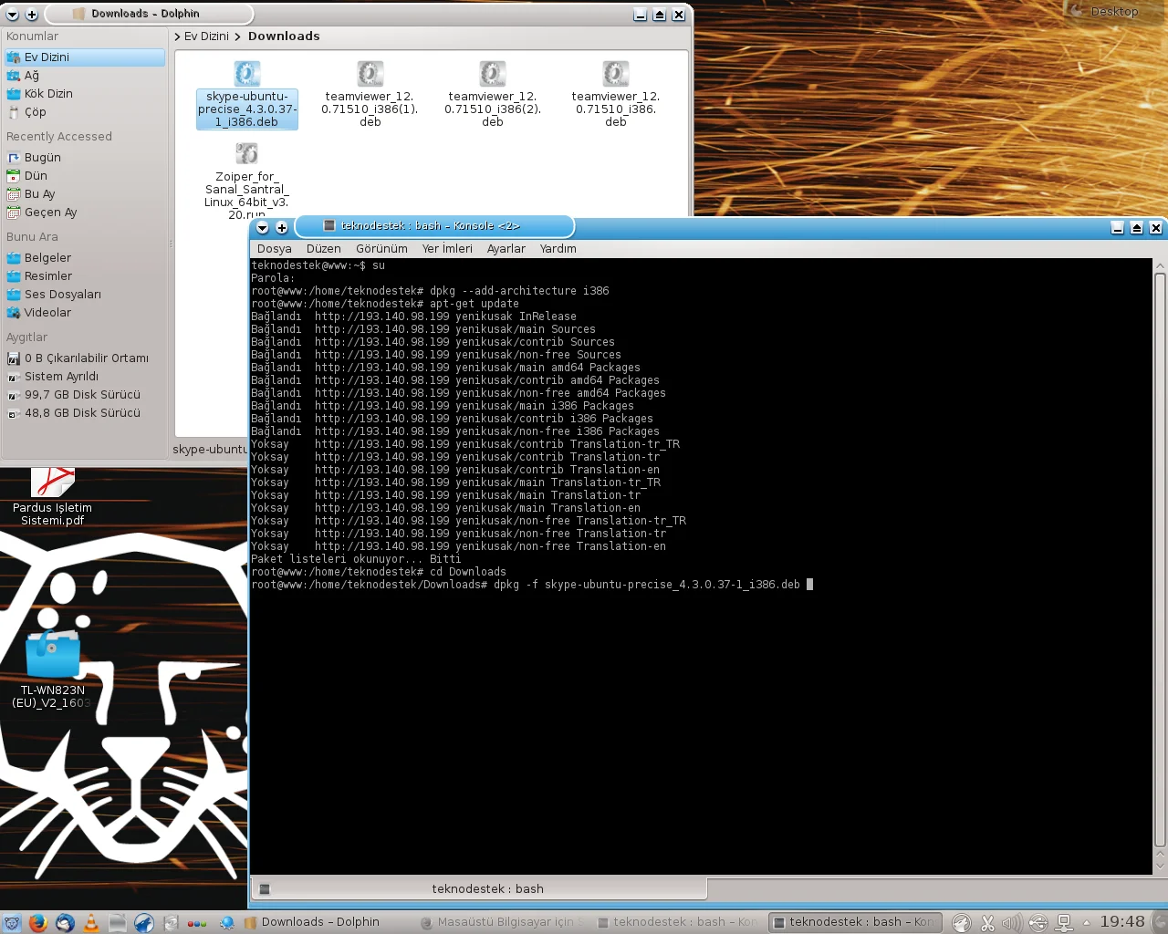This screenshot has height=934, width=1168.
Task: Open the clipboard scissors tray icon
Action: [987, 922]
